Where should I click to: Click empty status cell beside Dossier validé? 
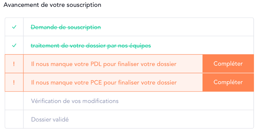14,119
